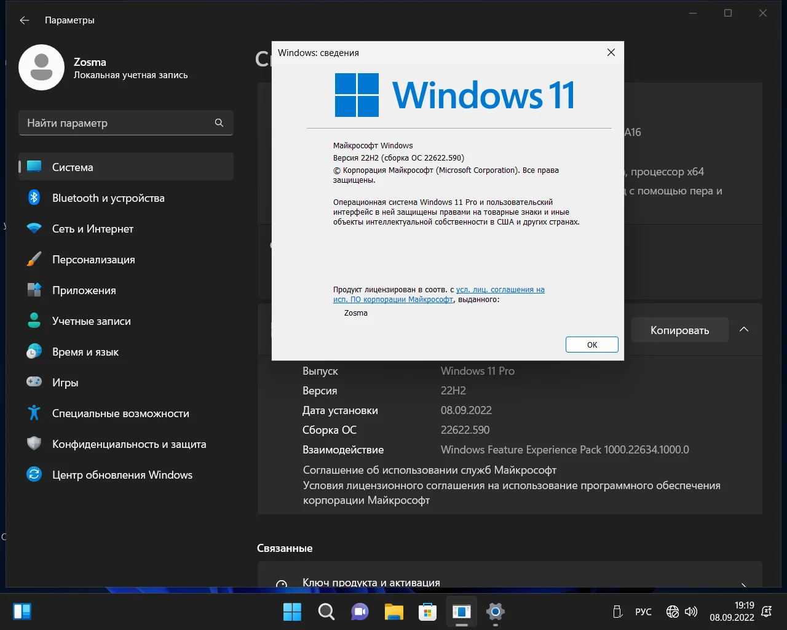Image resolution: width=787 pixels, height=630 pixels.
Task: Open the Центр обновления Windows icon
Action: coord(34,474)
